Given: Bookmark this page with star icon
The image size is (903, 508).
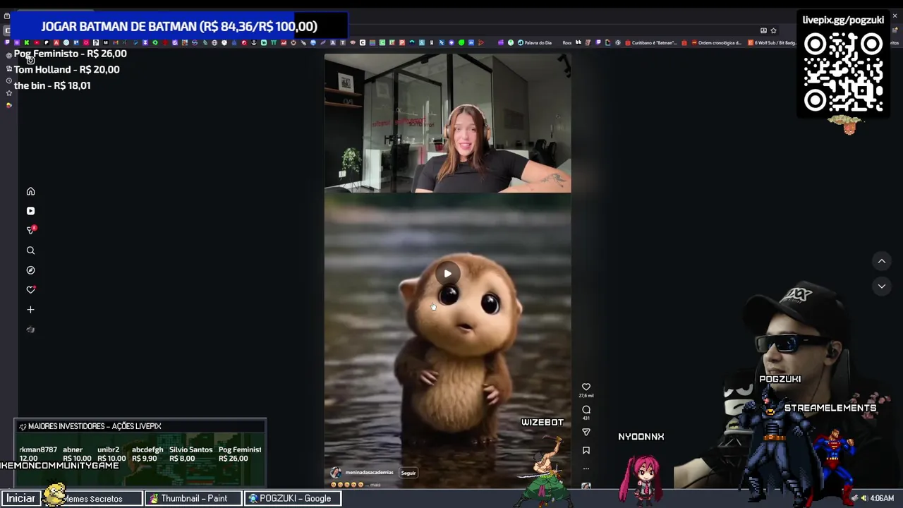Looking at the screenshot, I should 773,30.
